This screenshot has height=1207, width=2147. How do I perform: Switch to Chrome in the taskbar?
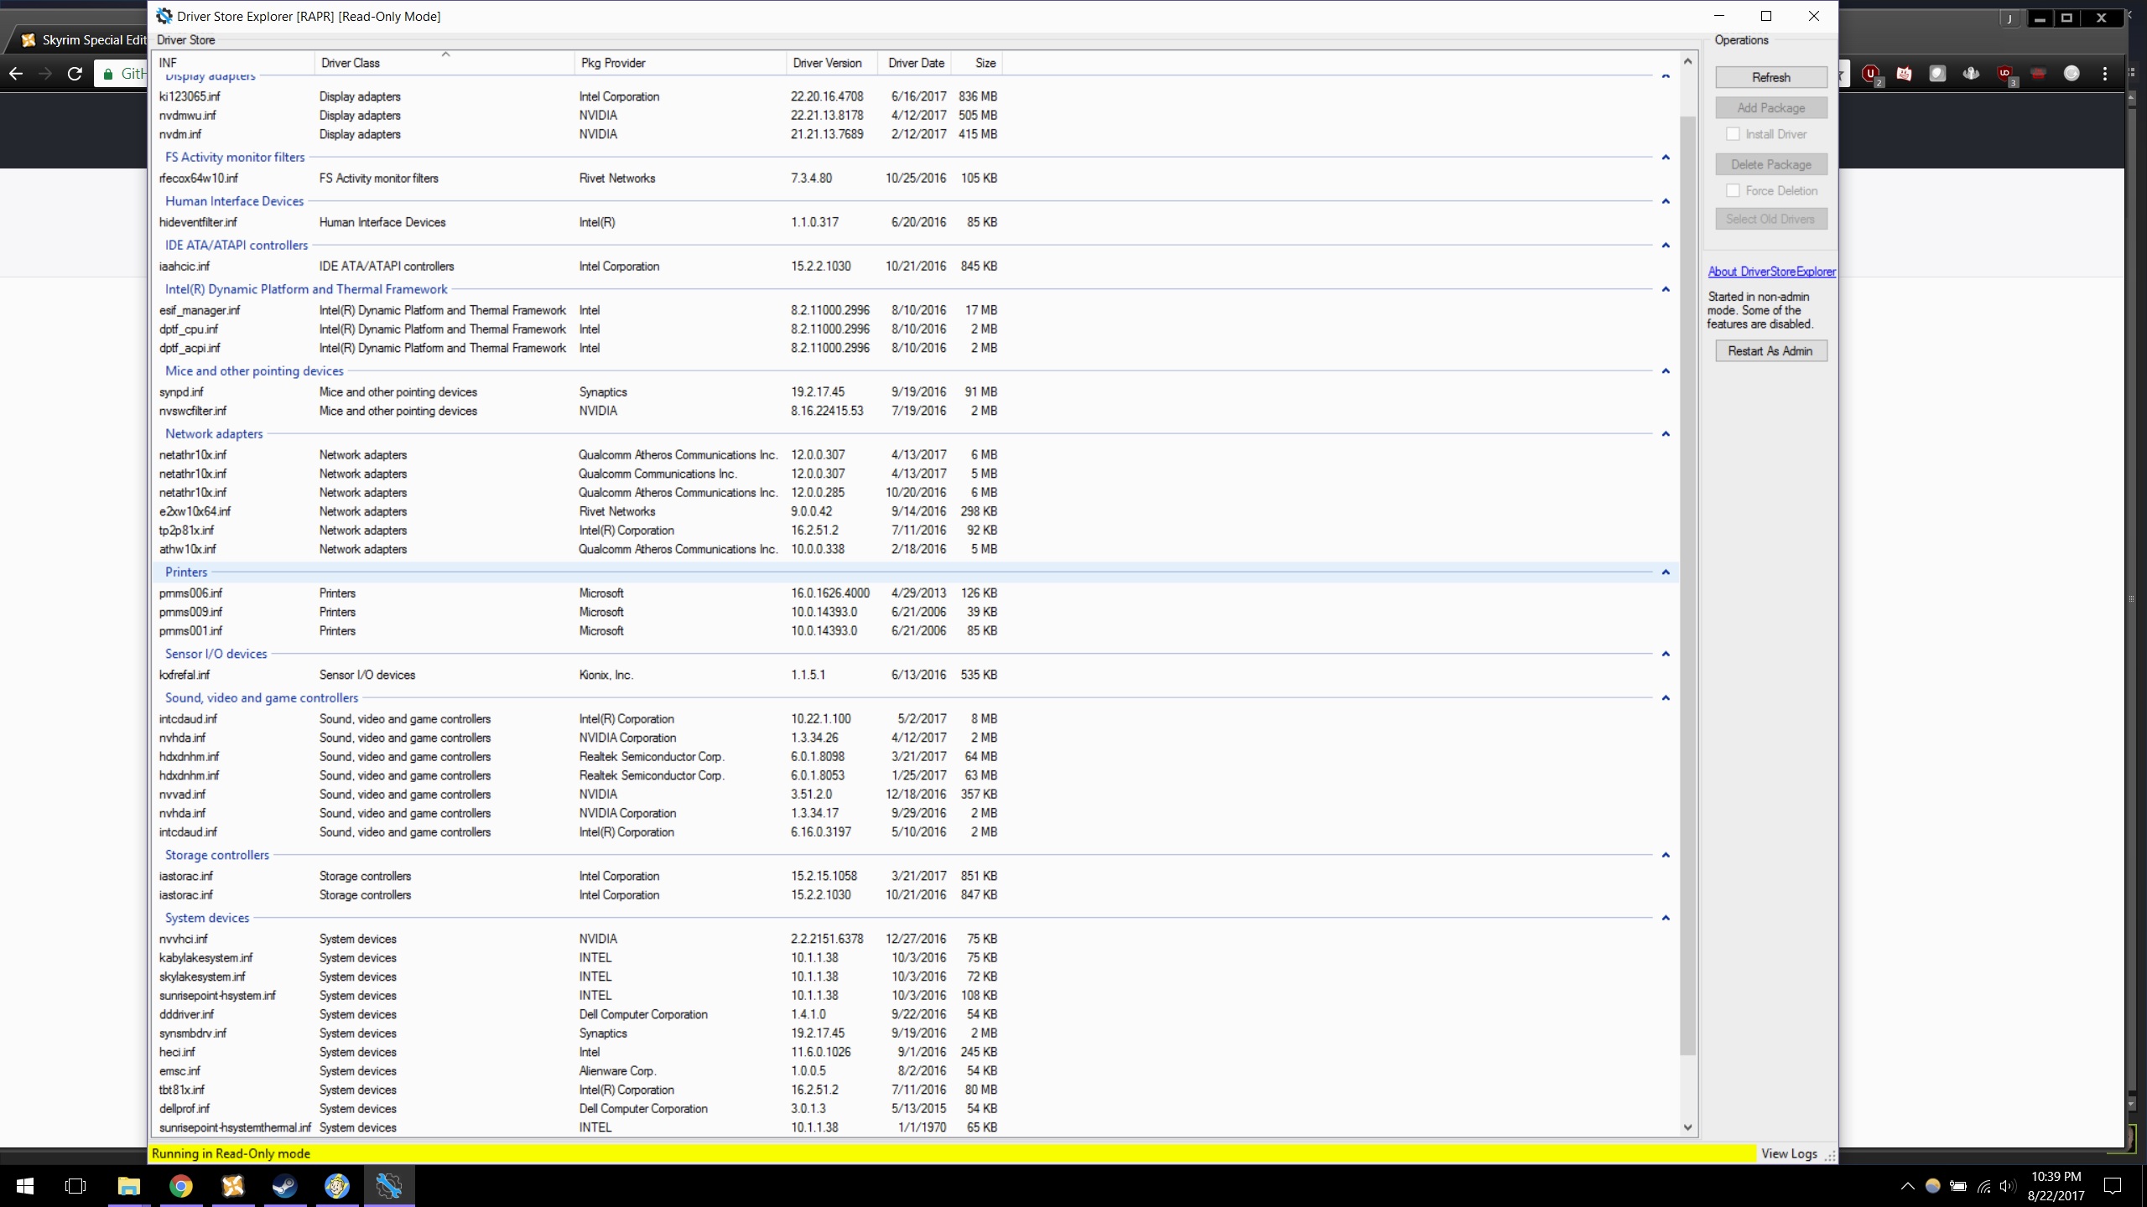[x=180, y=1186]
